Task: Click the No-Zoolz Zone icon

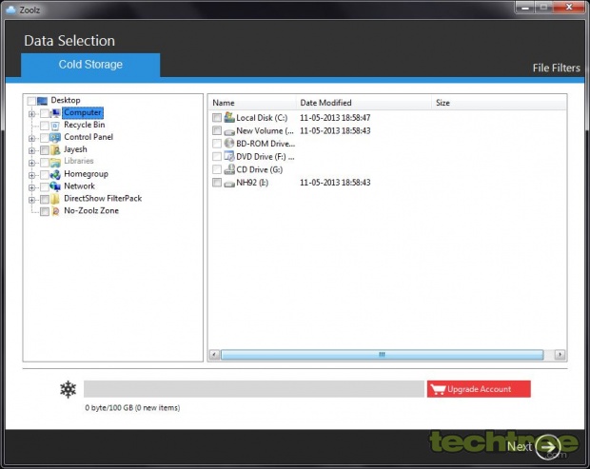Action: [55, 211]
